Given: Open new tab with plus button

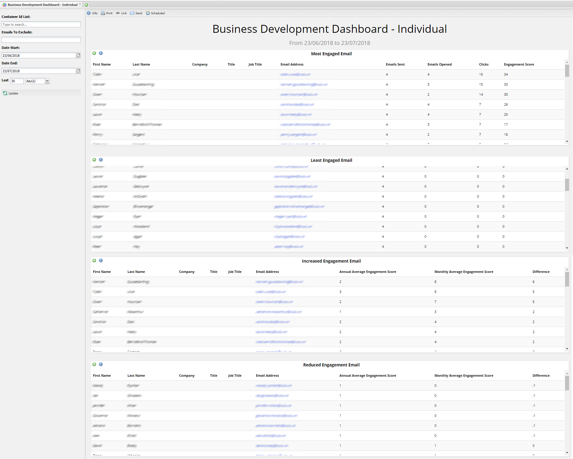Looking at the screenshot, I should tap(86, 5).
